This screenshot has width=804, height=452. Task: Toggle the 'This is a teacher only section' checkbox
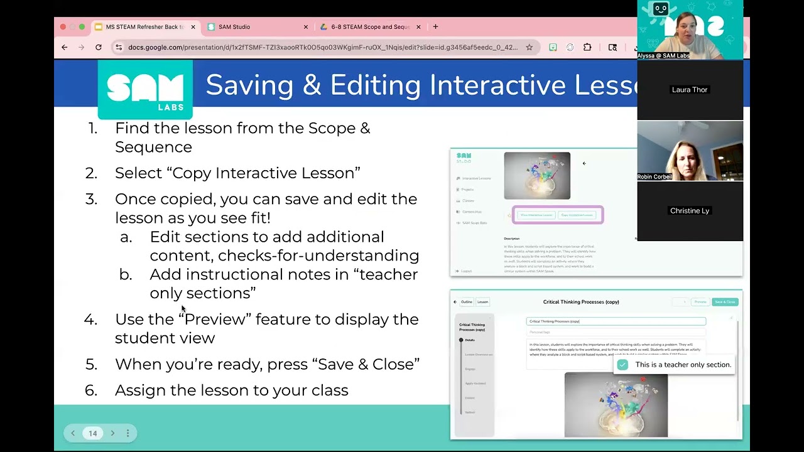pyautogui.click(x=622, y=365)
